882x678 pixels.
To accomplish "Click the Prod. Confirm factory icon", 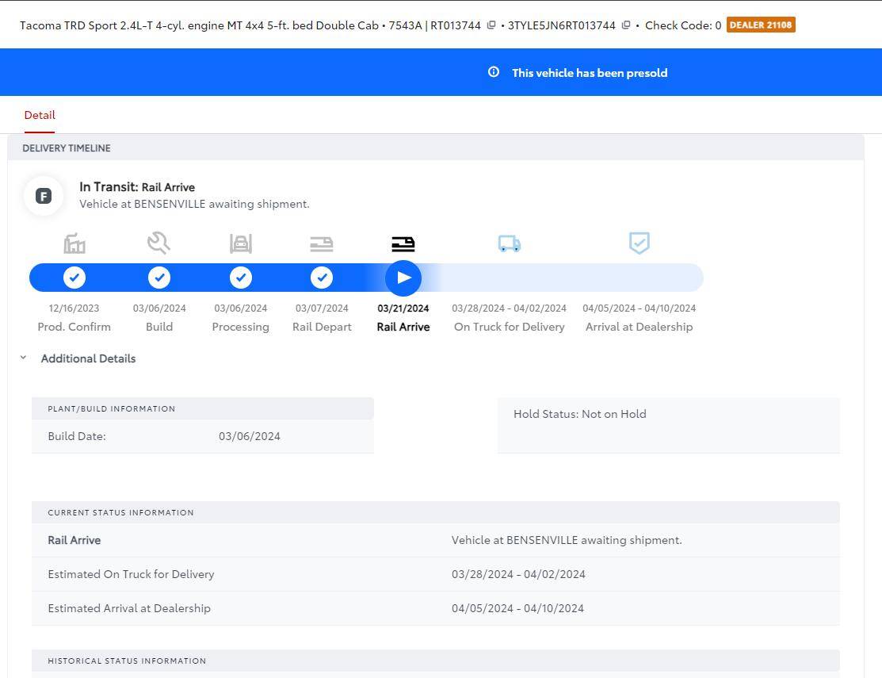I will coord(74,243).
